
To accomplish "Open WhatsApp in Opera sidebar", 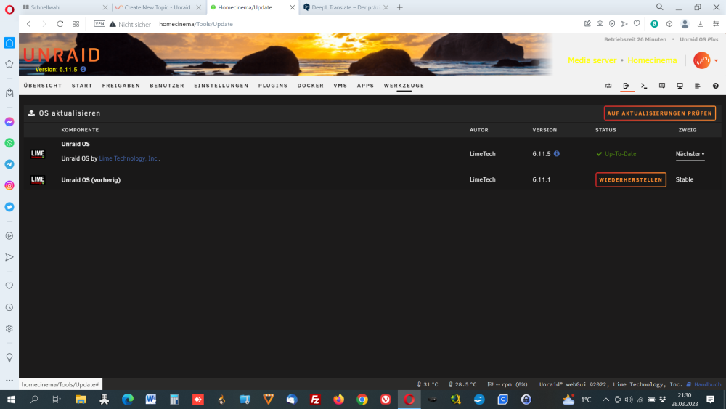I will tap(9, 143).
